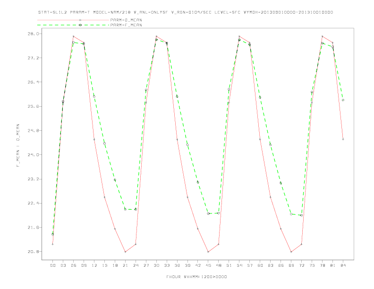Click the 28.0 y-axis tick label

[33, 34]
